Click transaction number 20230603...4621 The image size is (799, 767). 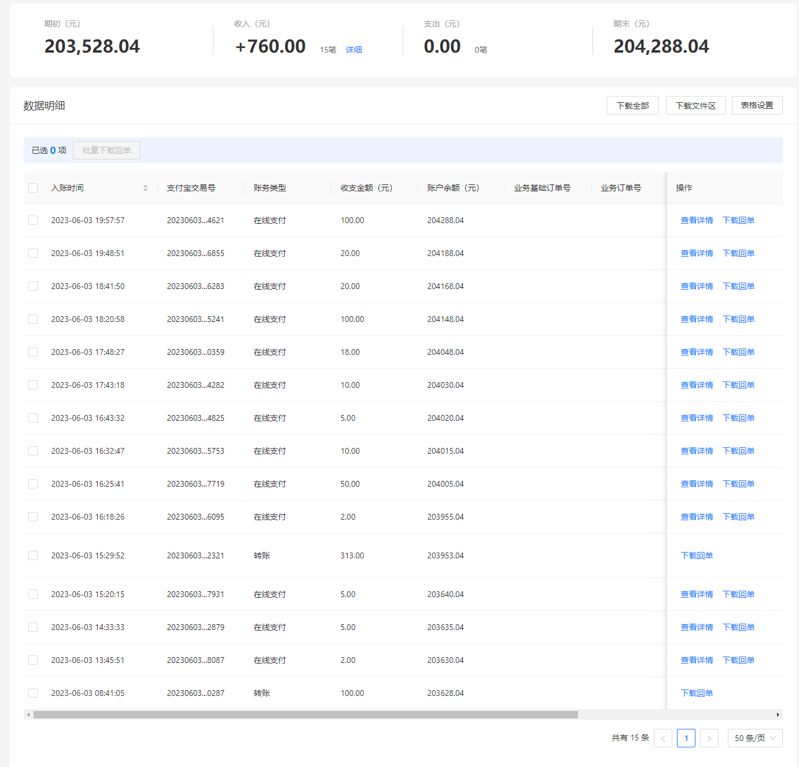click(196, 220)
